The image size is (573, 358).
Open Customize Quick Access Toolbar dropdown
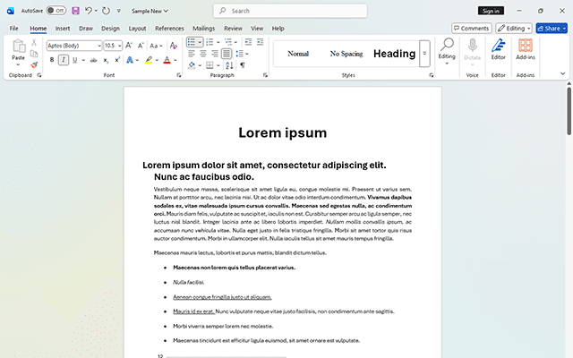119,11
